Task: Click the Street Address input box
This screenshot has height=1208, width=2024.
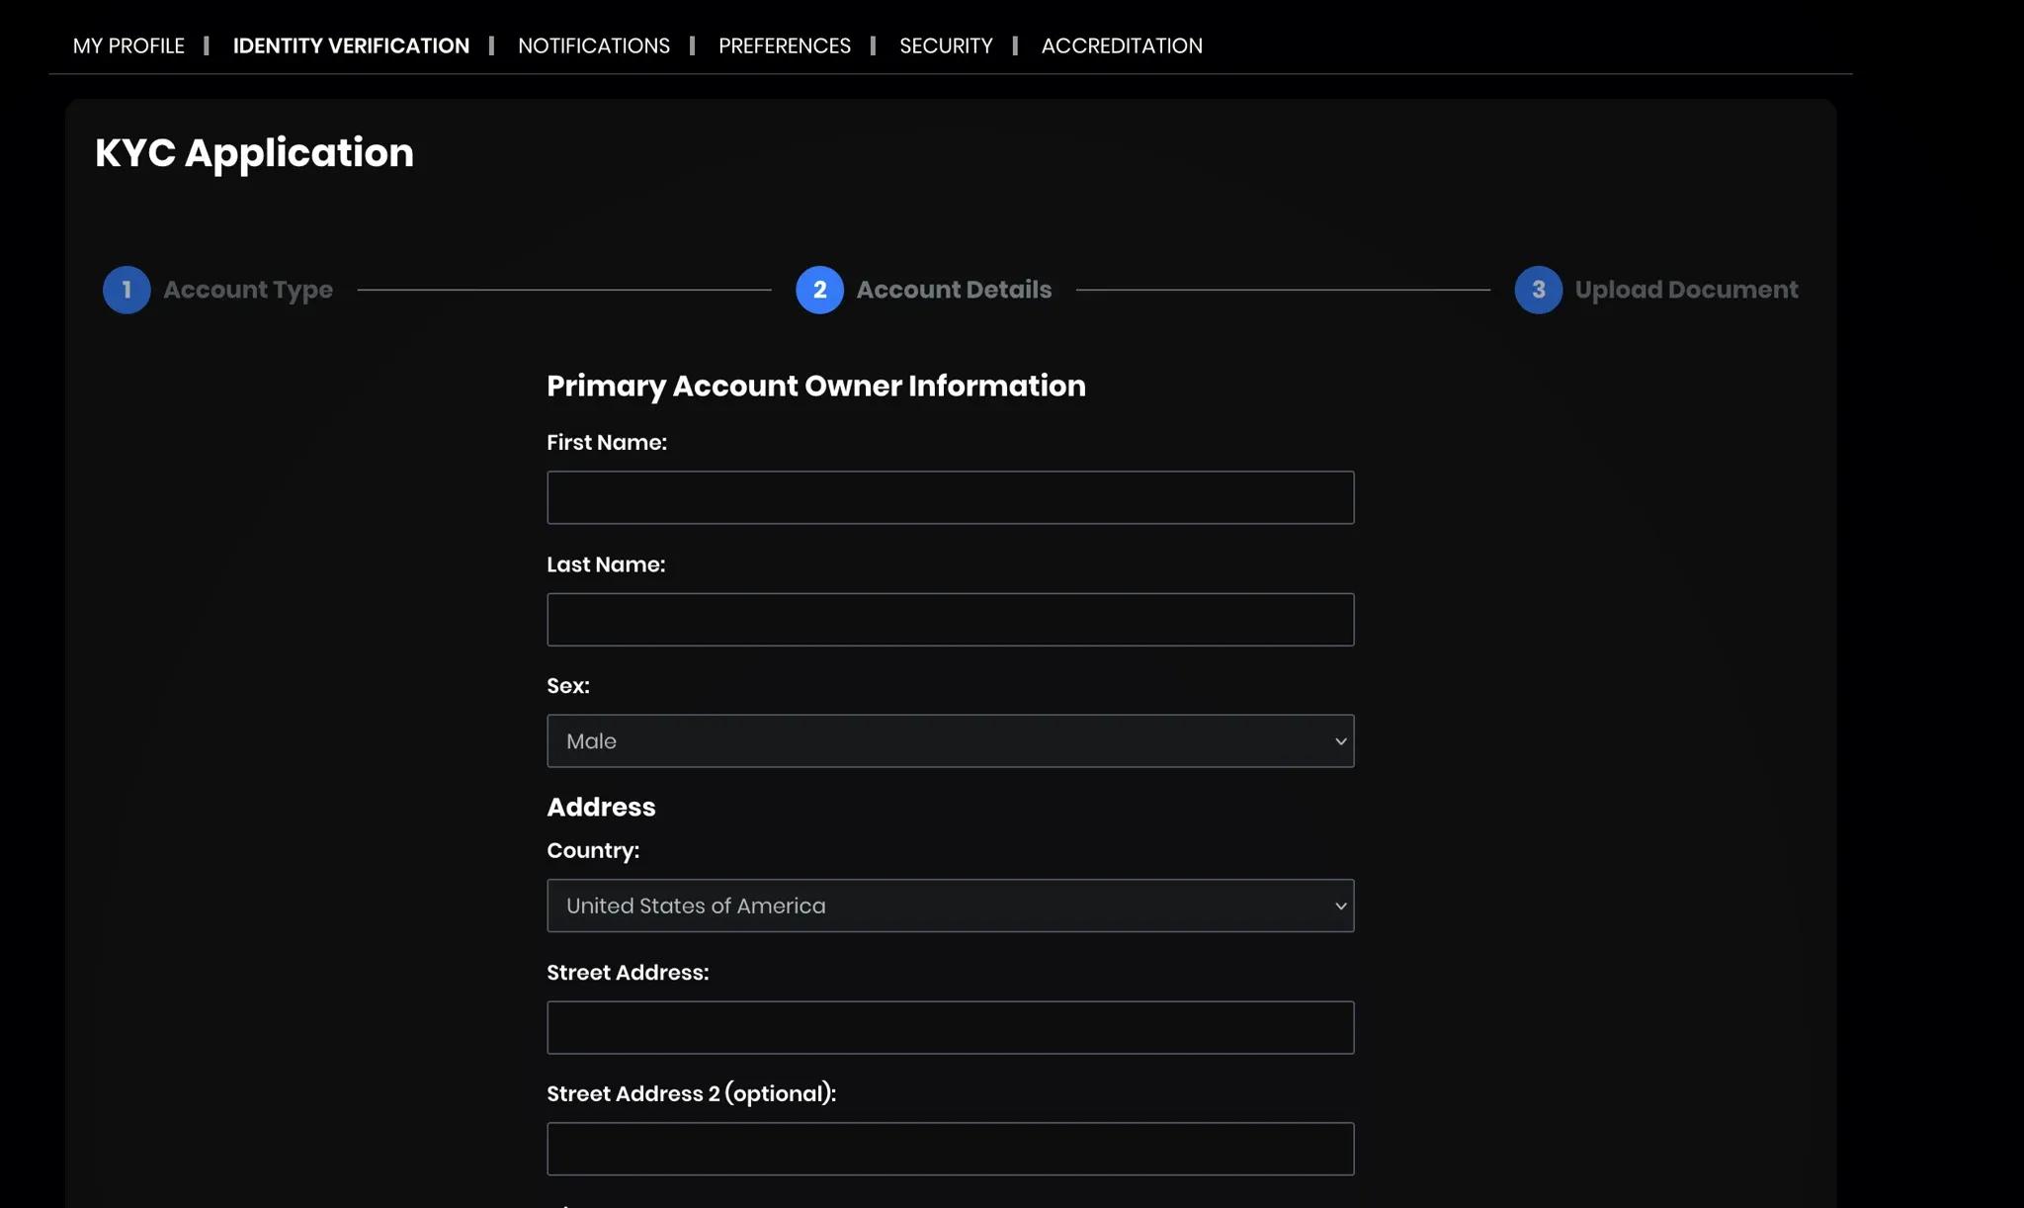Action: click(950, 1027)
